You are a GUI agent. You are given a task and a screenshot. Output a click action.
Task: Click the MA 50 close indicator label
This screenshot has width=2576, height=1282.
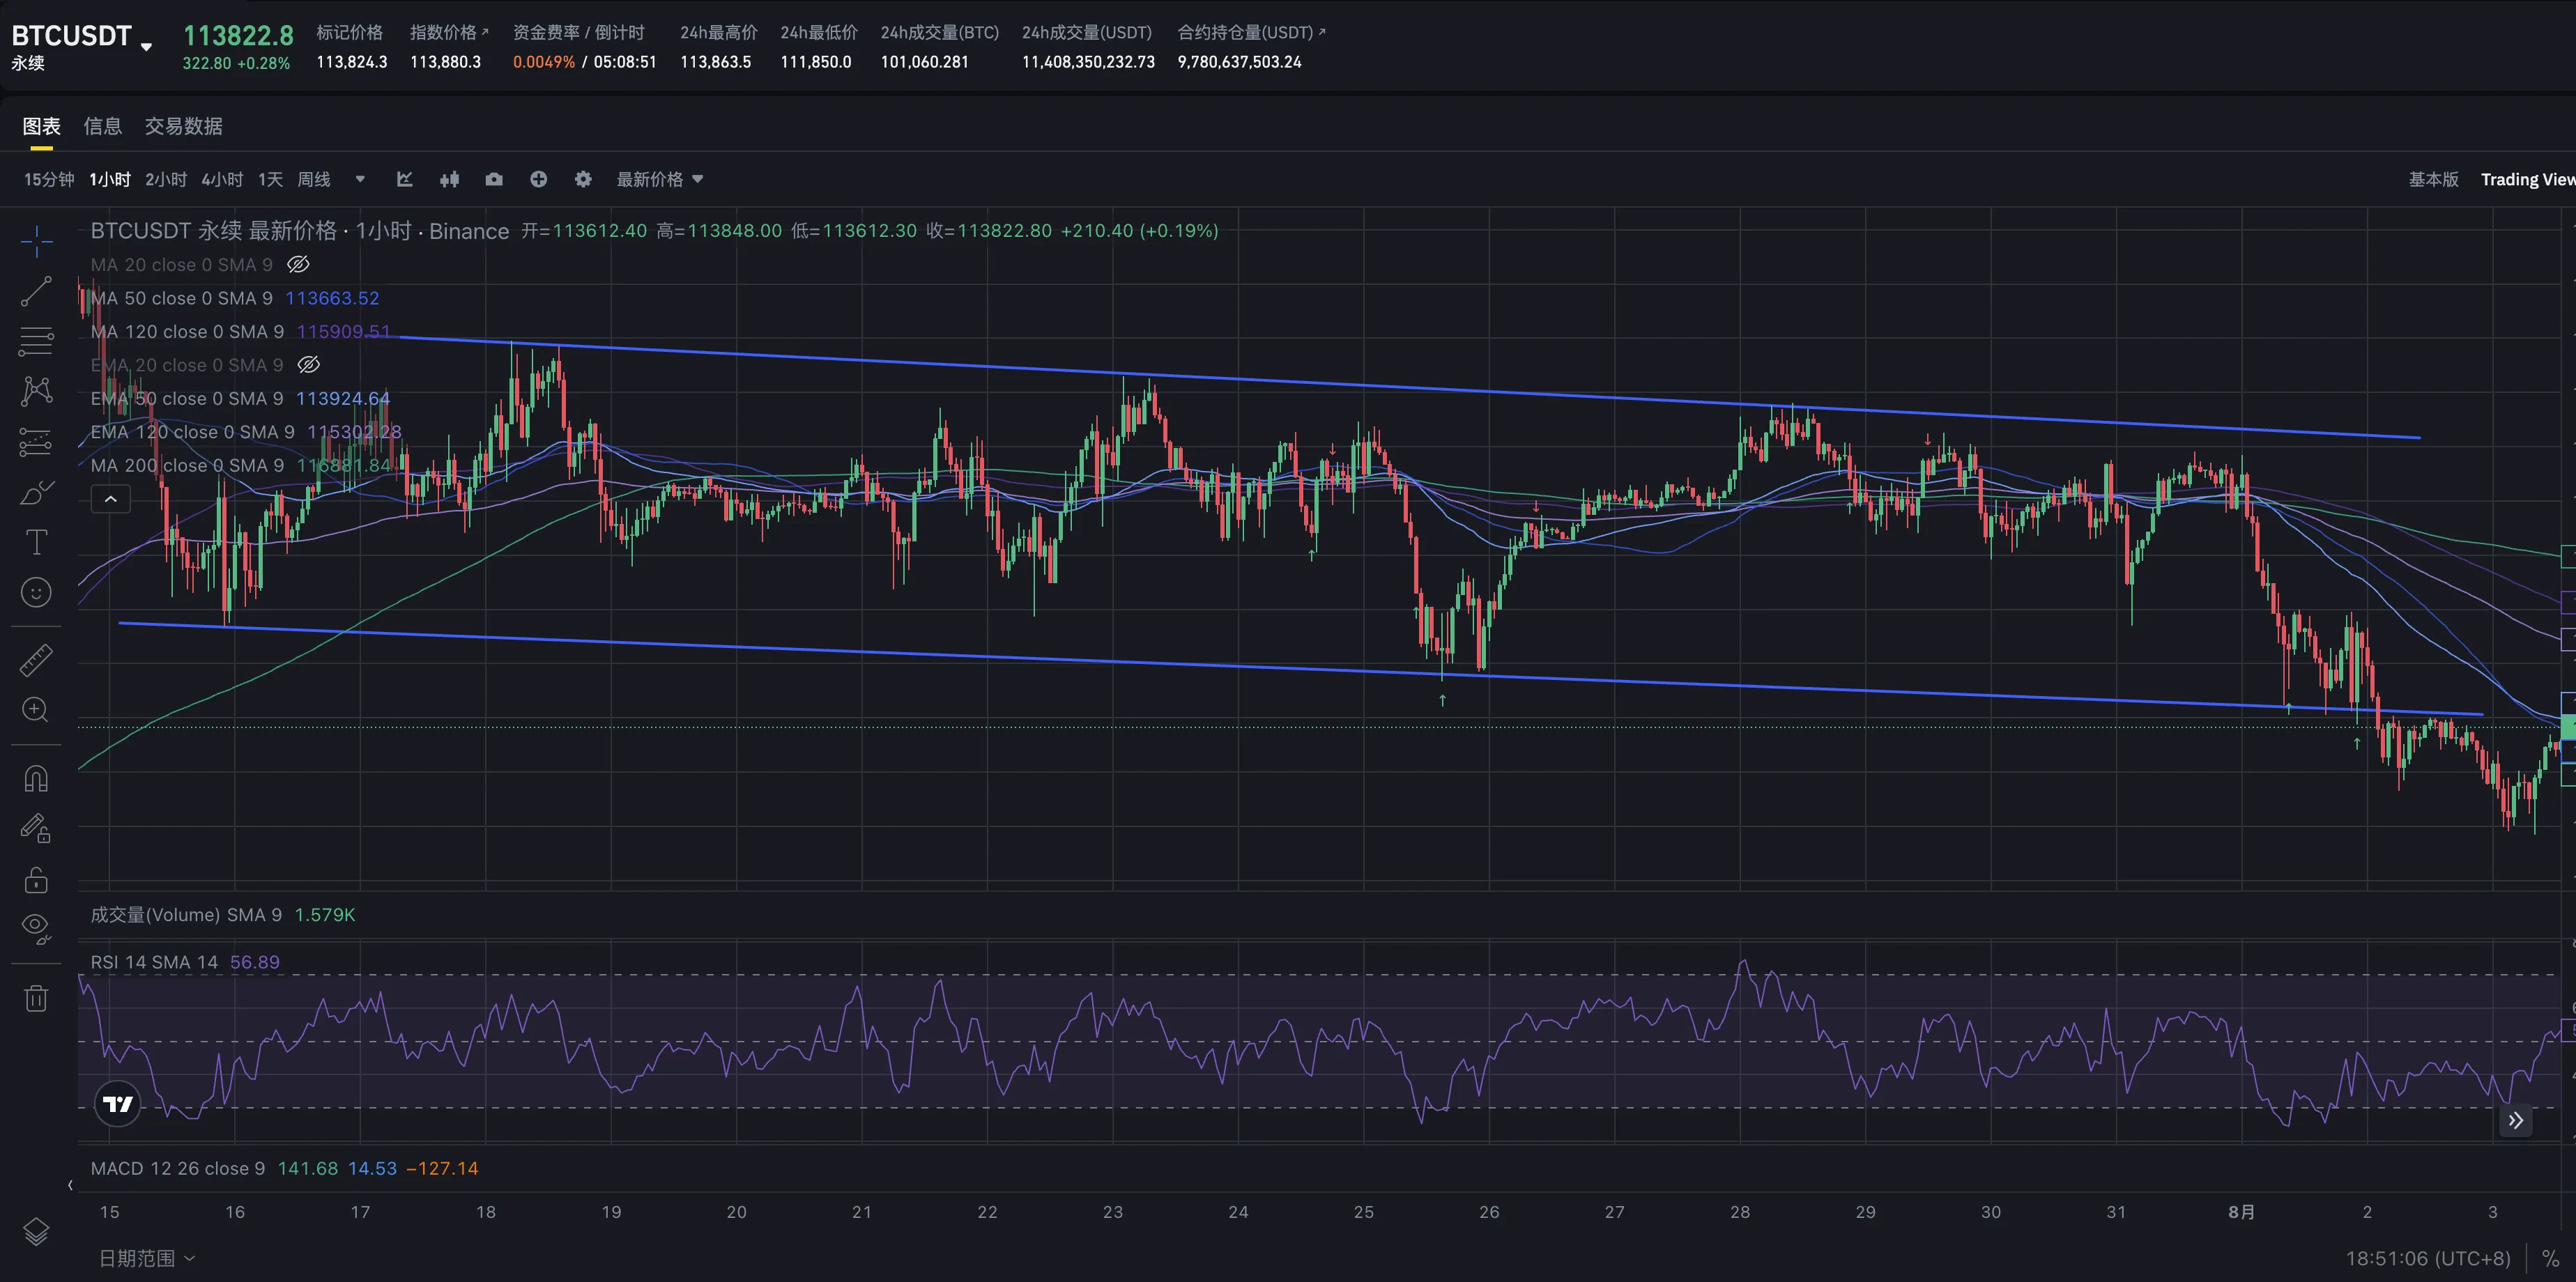pyautogui.click(x=181, y=298)
